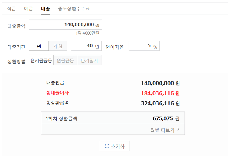Switch to the 적금 tab
Image resolution: width=228 pixels, height=156 pixels.
point(11,8)
